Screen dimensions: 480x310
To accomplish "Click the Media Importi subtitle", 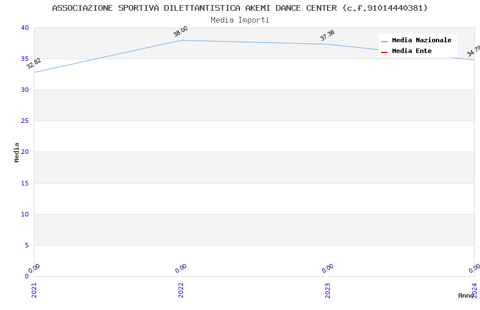I will 240,20.
